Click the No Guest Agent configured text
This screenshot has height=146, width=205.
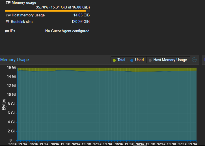click(x=67, y=31)
